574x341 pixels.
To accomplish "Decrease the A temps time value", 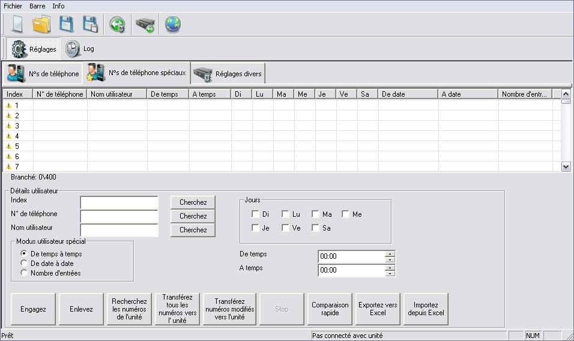I will coord(390,273).
